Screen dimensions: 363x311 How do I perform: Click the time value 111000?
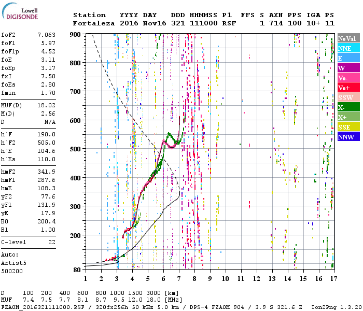204,23
